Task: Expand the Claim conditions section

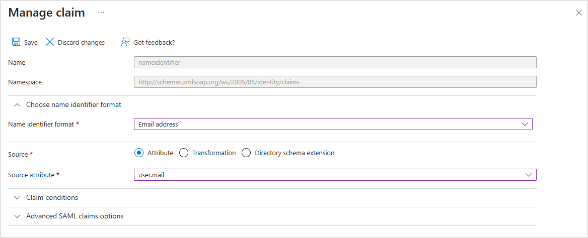Action: [x=46, y=198]
